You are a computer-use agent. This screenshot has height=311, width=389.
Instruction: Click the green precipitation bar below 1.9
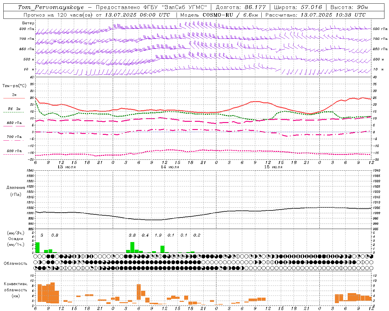pos(162,249)
